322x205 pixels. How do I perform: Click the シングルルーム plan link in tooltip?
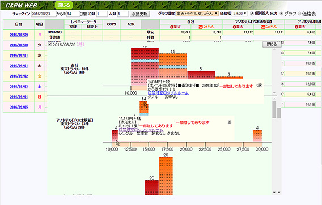pos(141,130)
